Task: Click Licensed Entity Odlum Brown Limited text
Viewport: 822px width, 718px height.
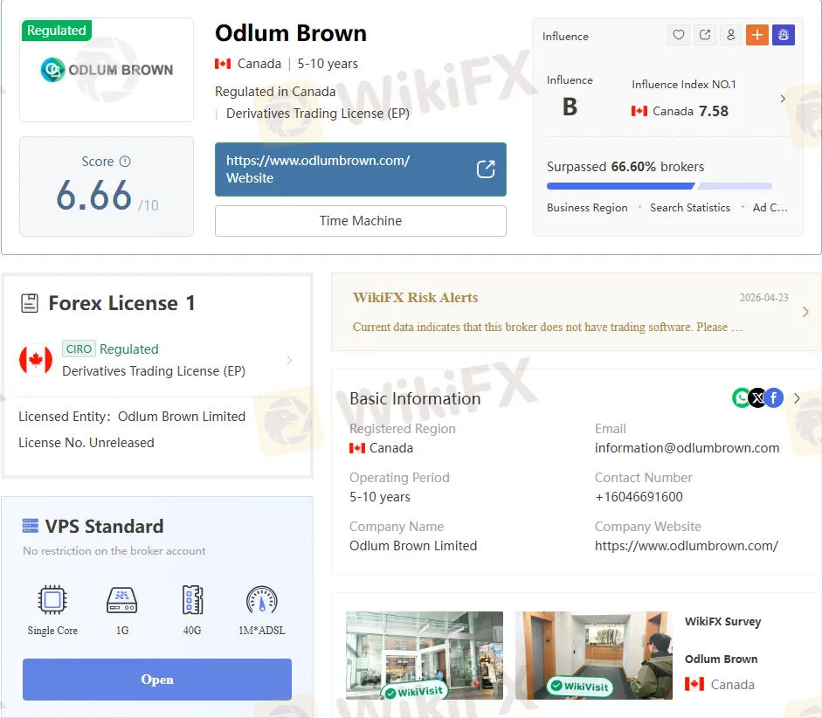Action: pos(132,416)
